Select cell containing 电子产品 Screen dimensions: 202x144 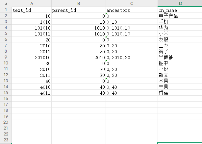coord(180,16)
